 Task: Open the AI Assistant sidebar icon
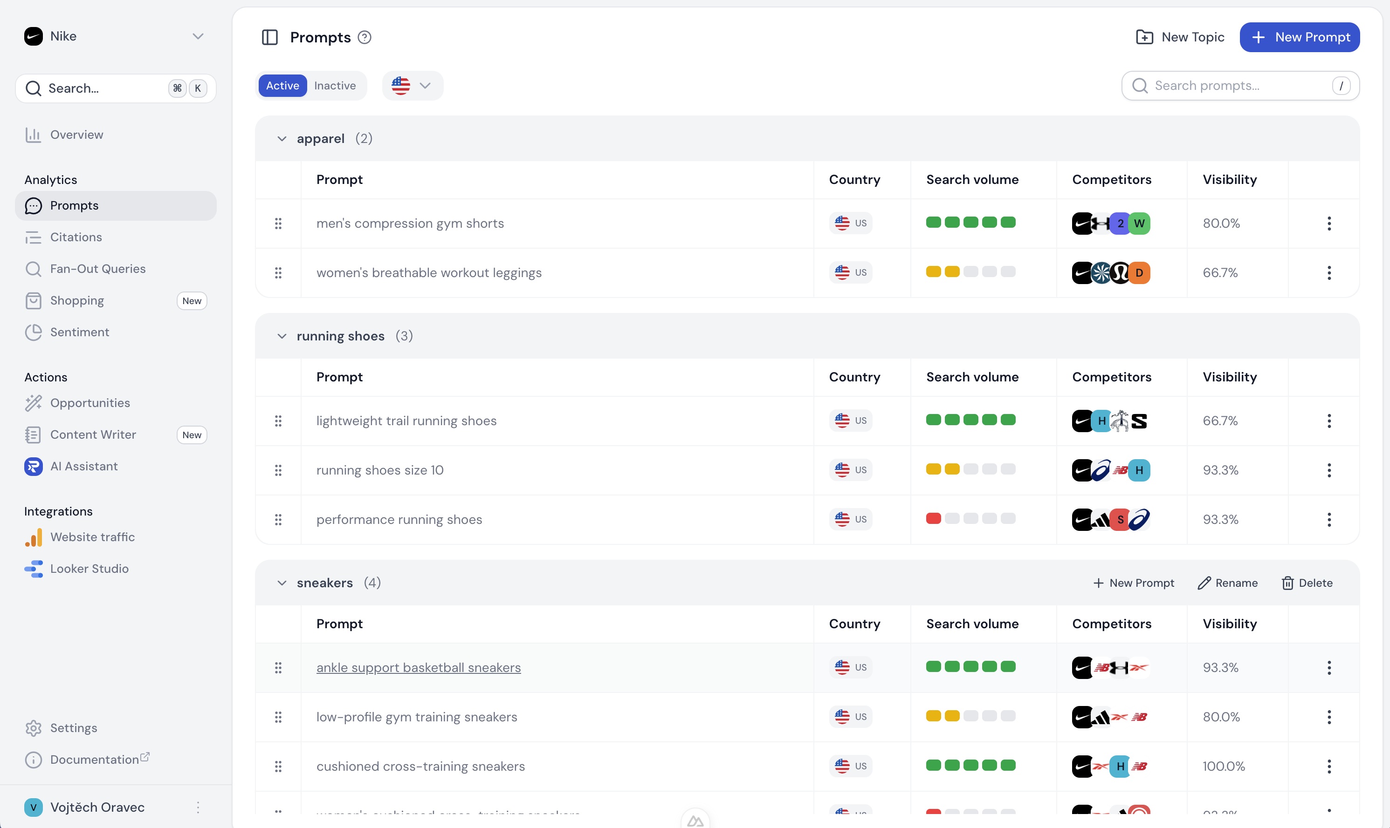(34, 467)
